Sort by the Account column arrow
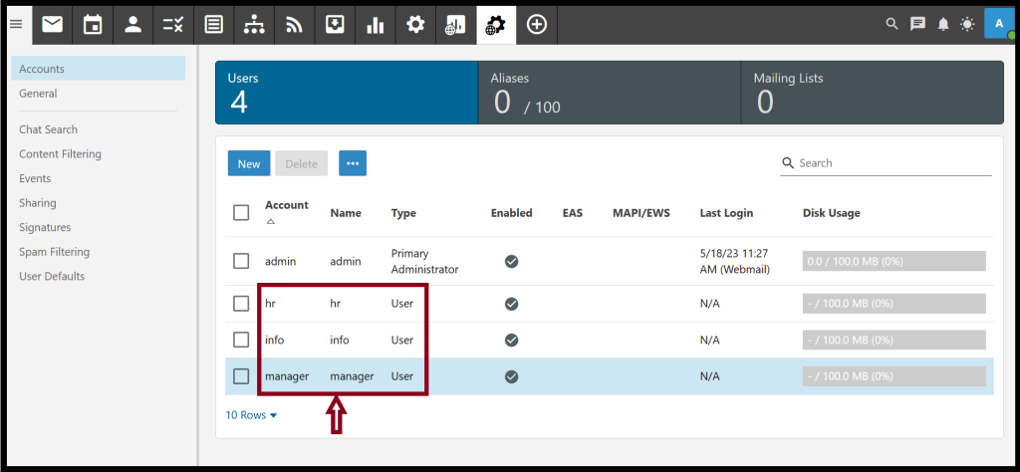 tap(271, 222)
